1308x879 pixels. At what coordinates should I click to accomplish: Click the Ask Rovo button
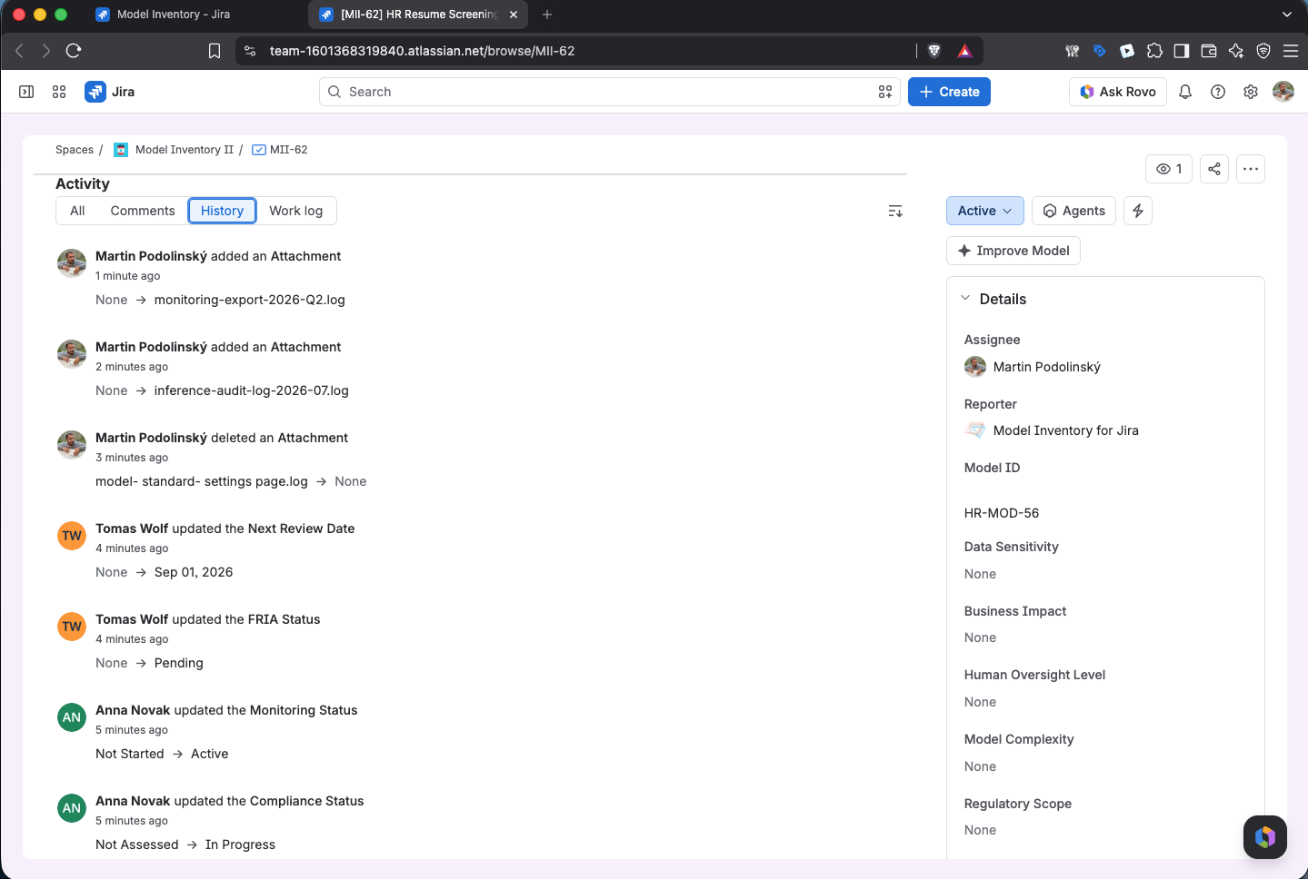[1118, 92]
